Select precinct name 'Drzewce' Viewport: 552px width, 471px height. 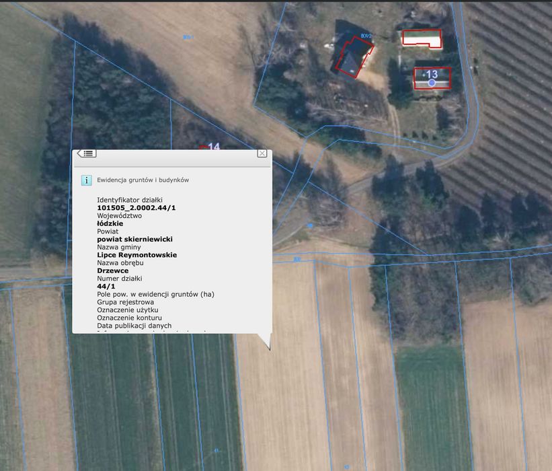point(113,270)
